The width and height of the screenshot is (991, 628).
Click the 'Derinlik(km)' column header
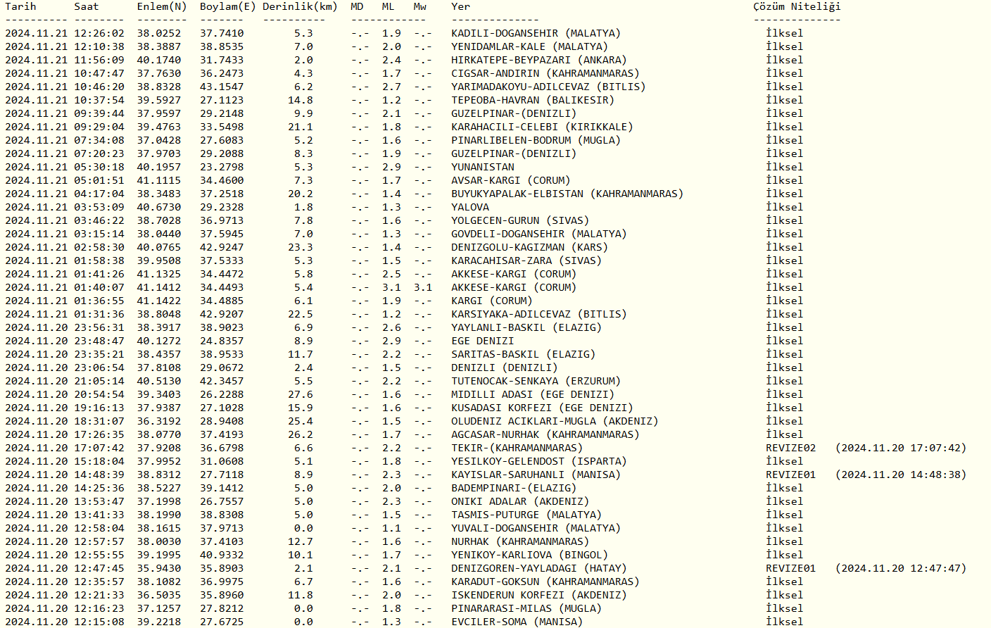pyautogui.click(x=300, y=6)
